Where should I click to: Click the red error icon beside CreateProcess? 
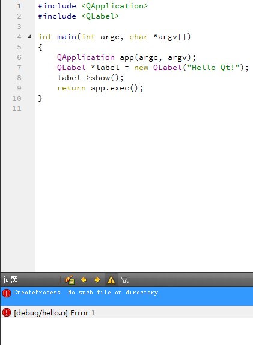[x=7, y=293]
